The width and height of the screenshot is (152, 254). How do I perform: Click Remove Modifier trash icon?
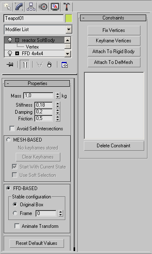tap(49, 65)
